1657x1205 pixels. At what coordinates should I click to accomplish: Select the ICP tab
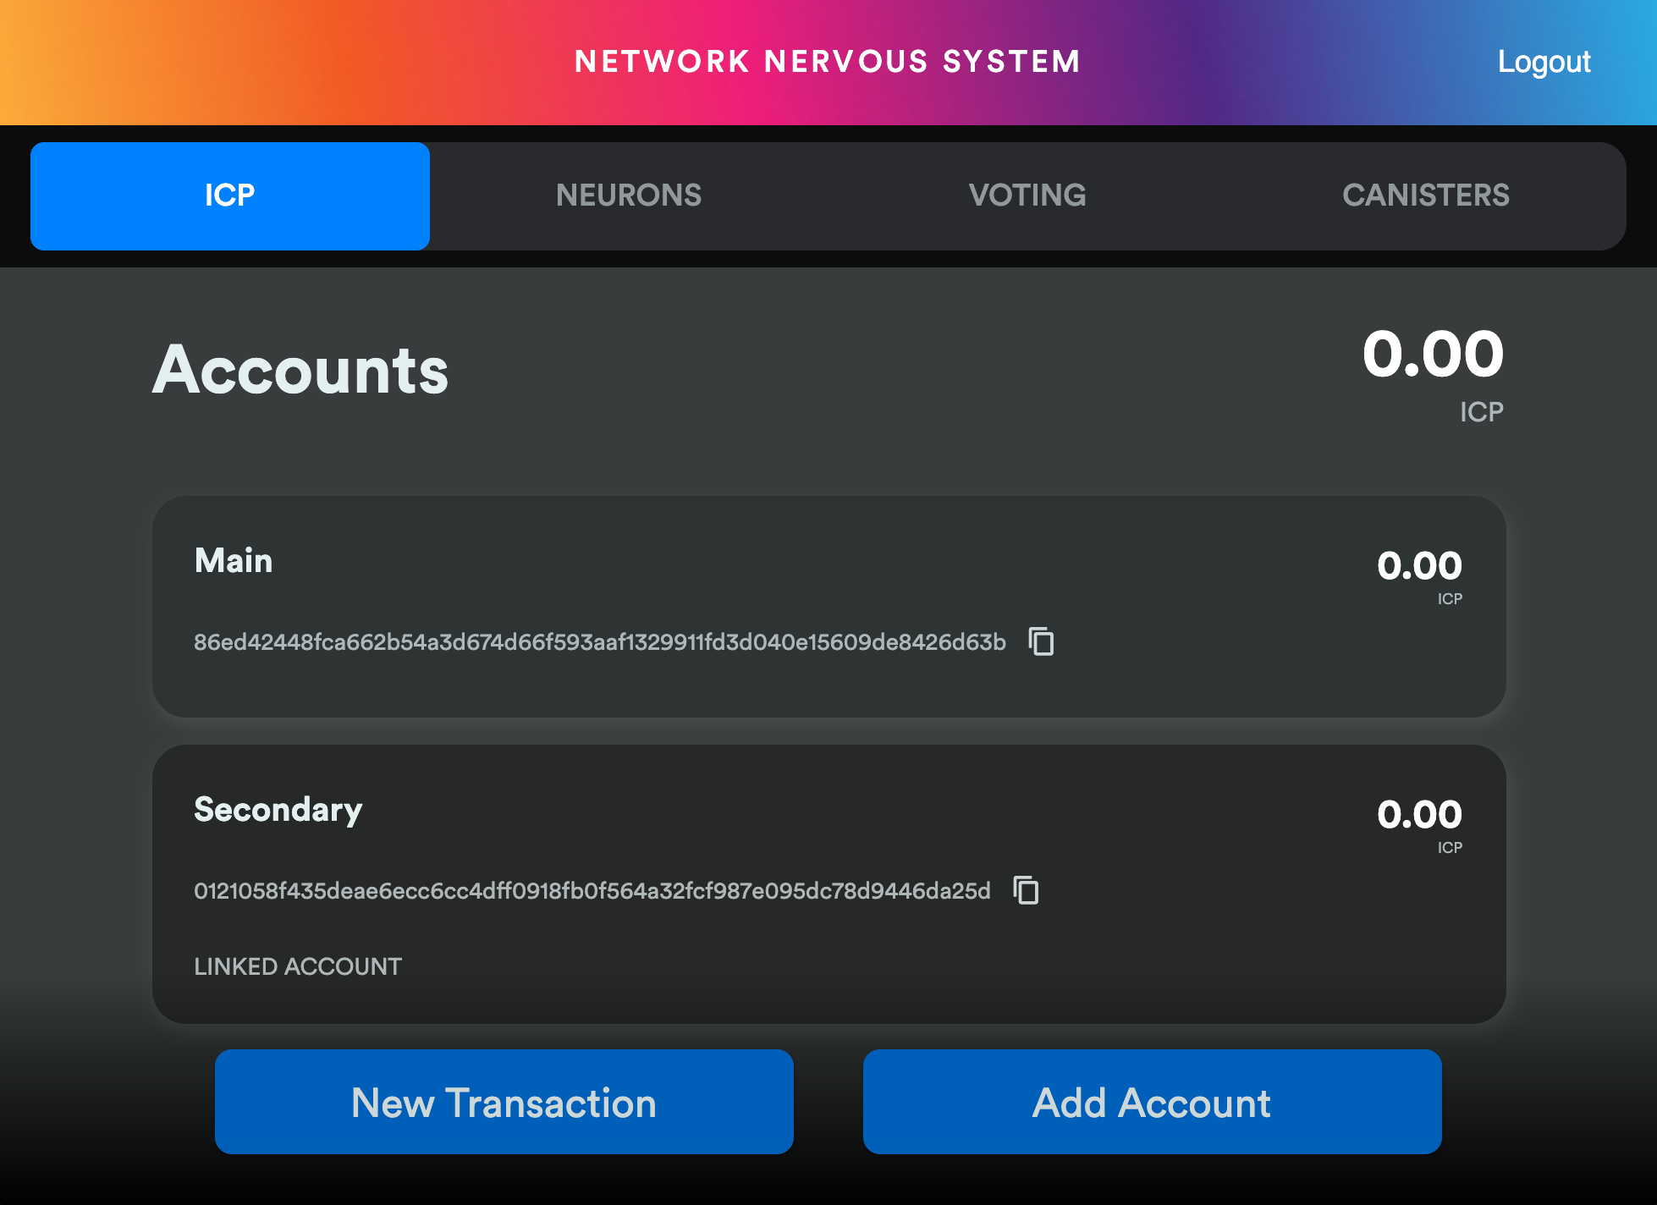click(x=229, y=195)
